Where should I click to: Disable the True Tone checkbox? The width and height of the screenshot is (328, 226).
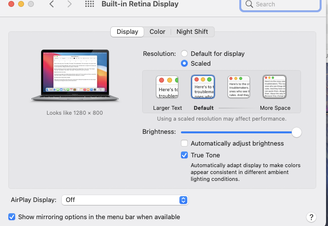point(184,155)
